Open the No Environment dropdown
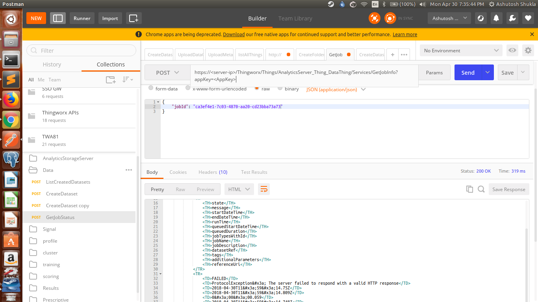The height and width of the screenshot is (302, 538). click(460, 50)
